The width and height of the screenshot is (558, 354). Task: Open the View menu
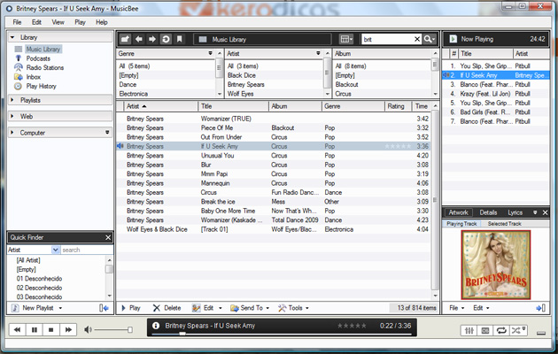pos(58,22)
